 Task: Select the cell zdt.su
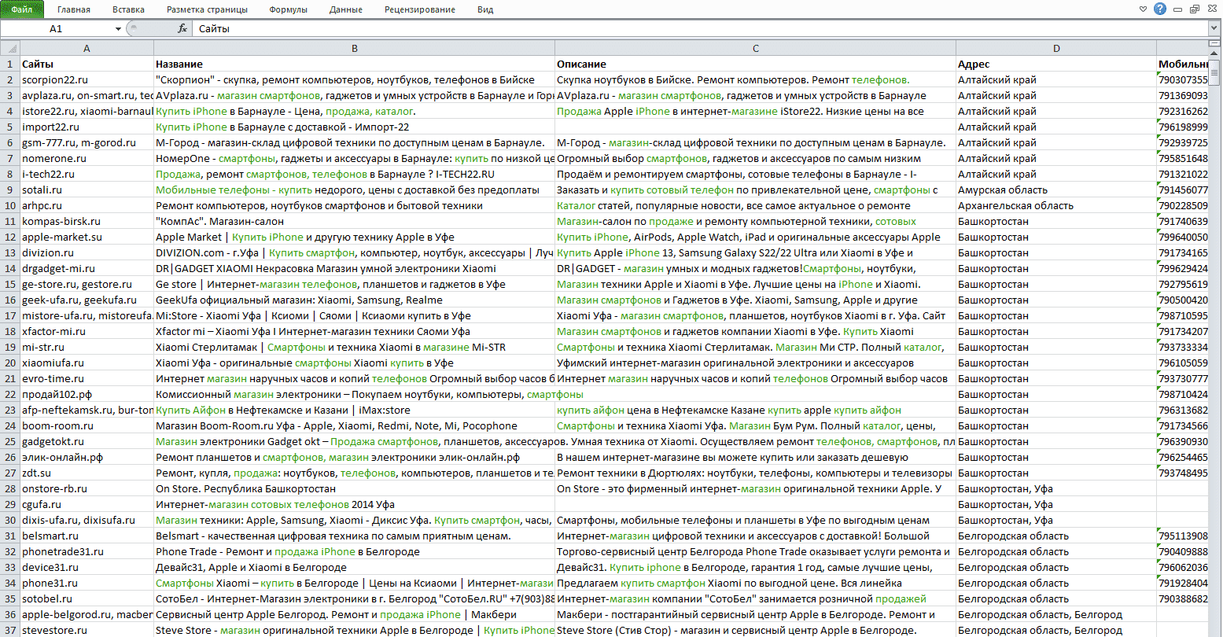coord(87,473)
